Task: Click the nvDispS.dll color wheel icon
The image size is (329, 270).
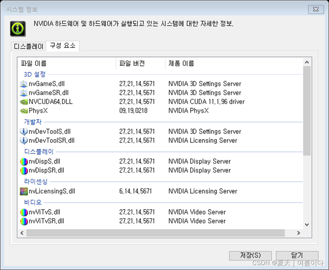Action: click(24, 161)
